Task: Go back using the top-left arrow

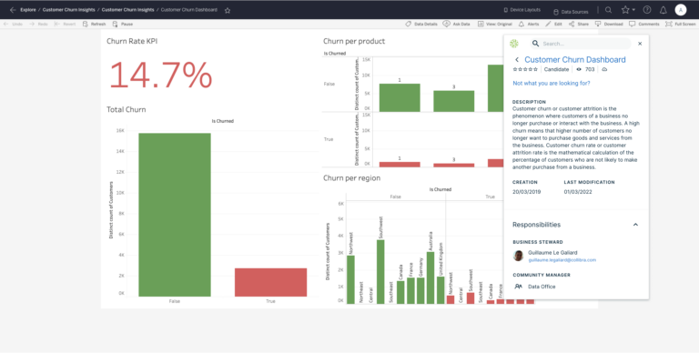Action: [x=13, y=10]
